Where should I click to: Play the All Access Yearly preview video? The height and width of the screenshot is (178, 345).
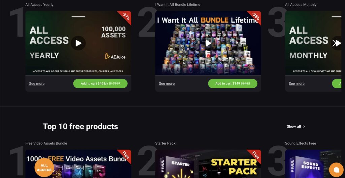point(78,43)
